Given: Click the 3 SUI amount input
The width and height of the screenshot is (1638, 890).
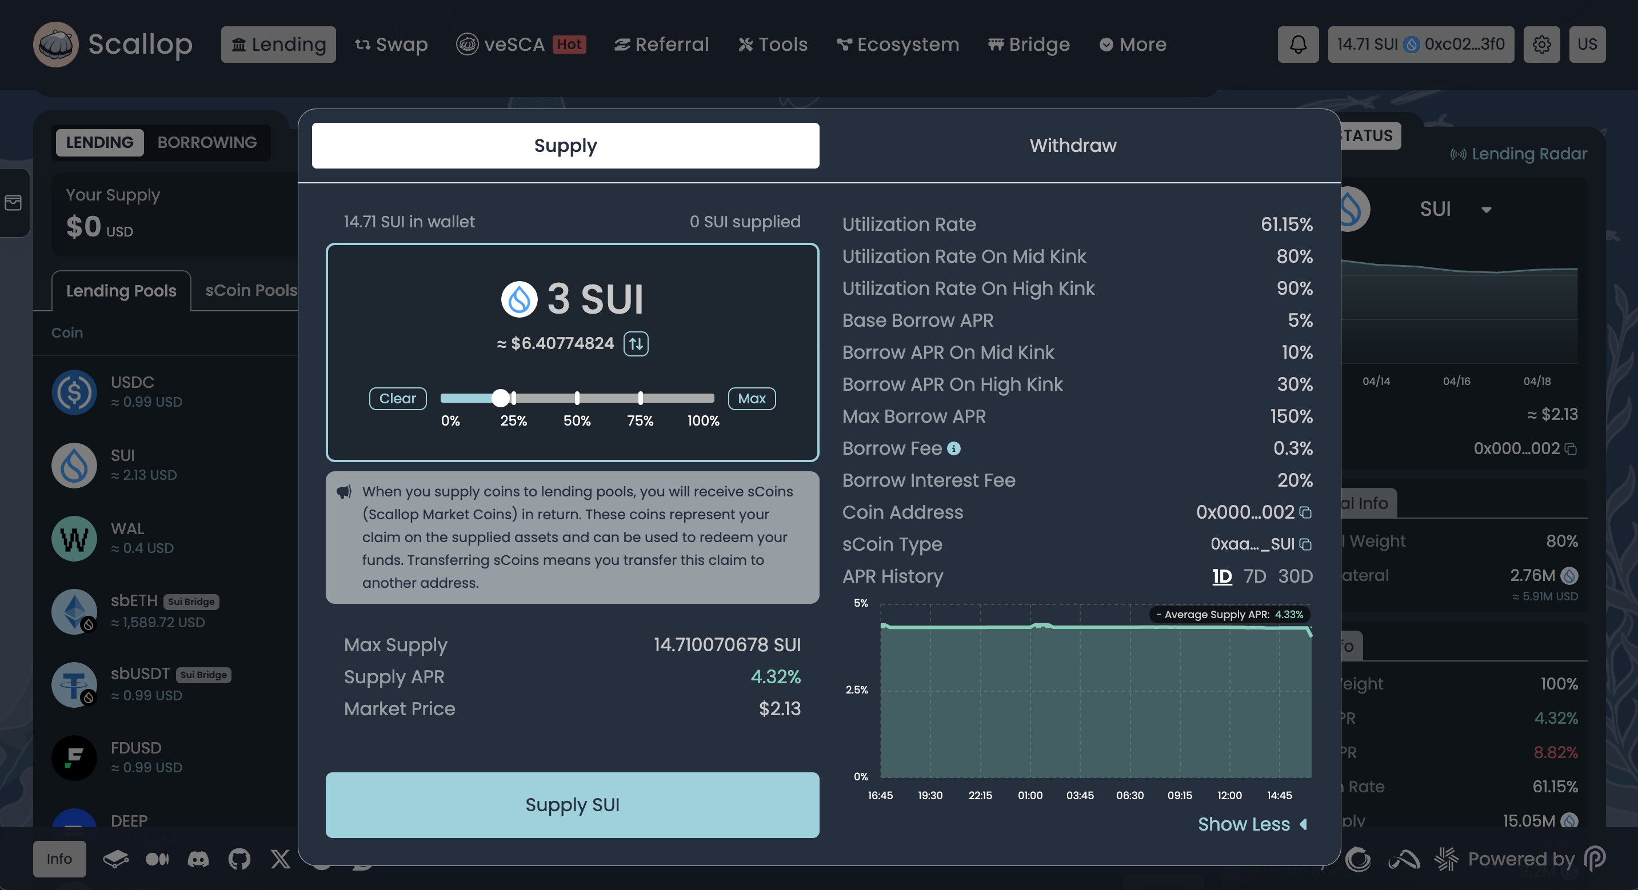Looking at the screenshot, I should (x=595, y=299).
